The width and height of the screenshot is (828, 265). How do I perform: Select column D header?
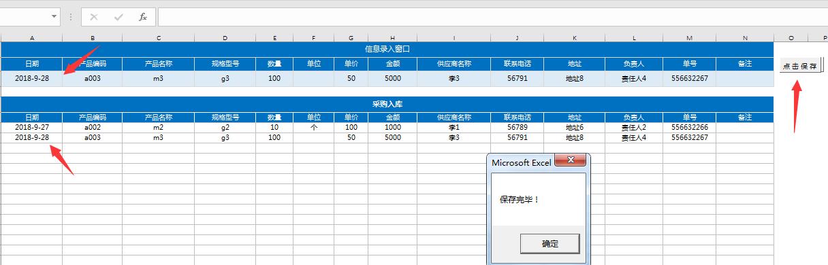coord(225,38)
